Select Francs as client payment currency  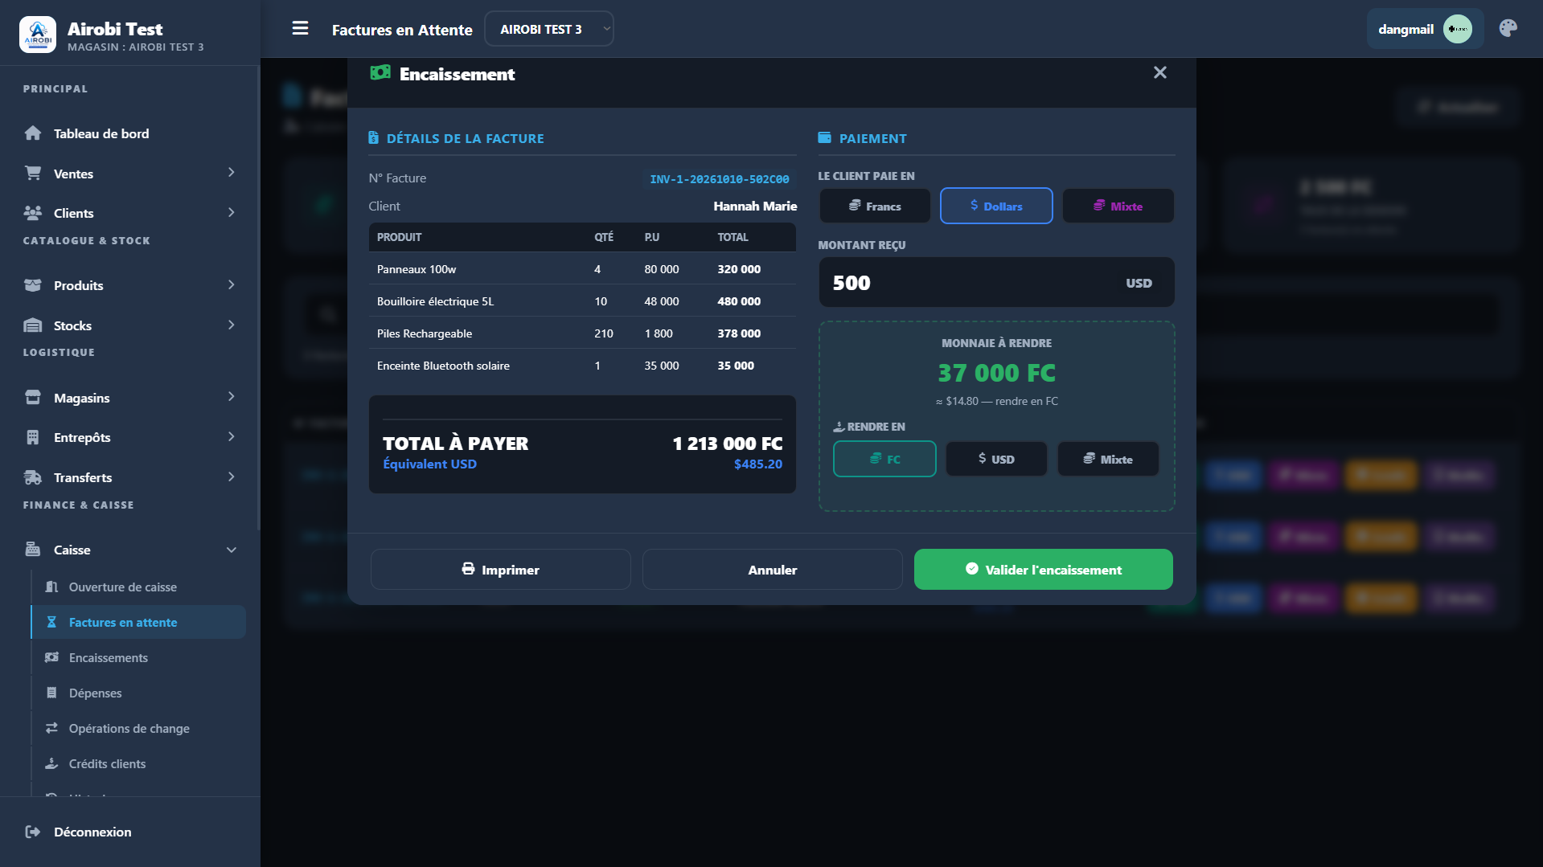pos(875,206)
